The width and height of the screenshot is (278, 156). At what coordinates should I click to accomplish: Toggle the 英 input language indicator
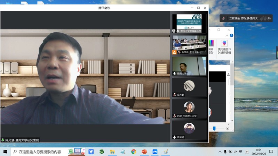click(x=240, y=152)
